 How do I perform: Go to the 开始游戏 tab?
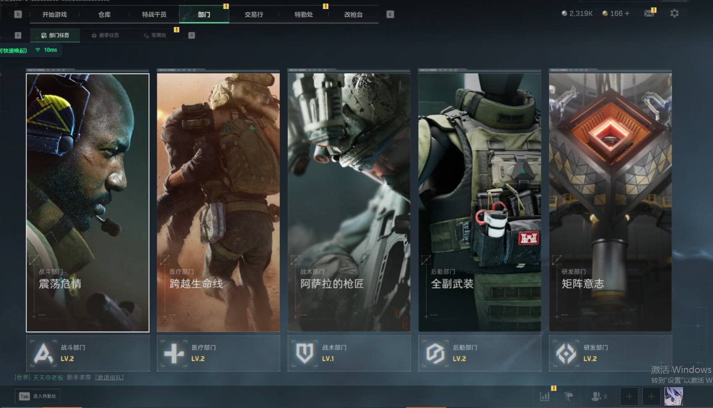click(x=55, y=14)
